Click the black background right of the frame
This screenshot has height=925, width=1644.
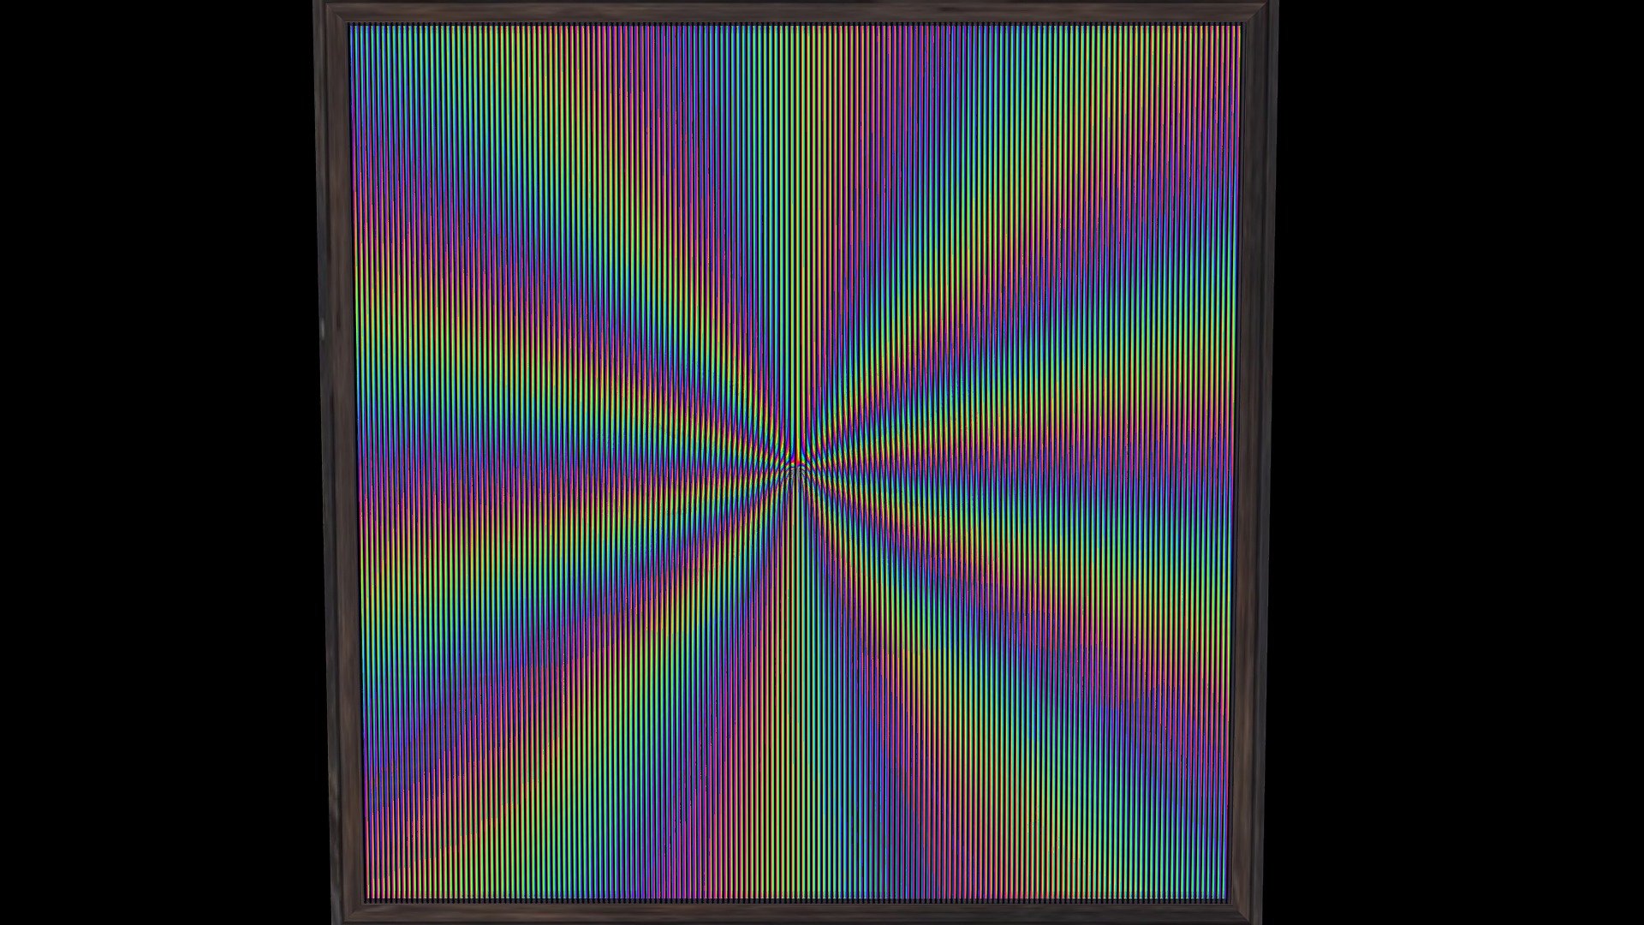click(x=1461, y=462)
